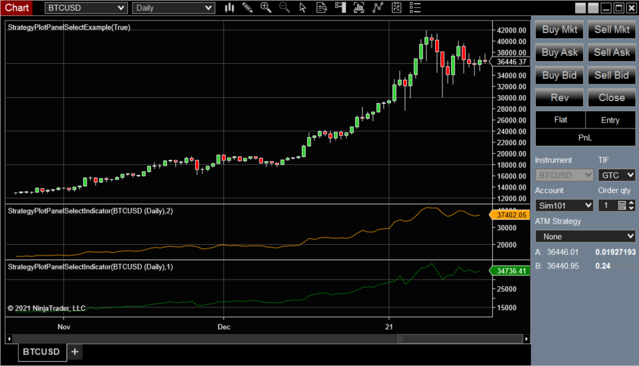This screenshot has height=366, width=639.
Task: Click the ask size 0.01927193
Action: click(x=616, y=252)
